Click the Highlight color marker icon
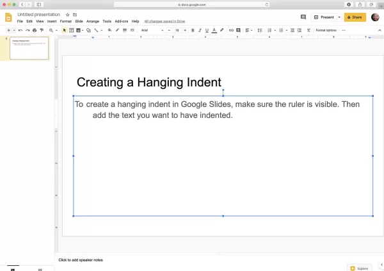384x271 pixels. [221, 30]
